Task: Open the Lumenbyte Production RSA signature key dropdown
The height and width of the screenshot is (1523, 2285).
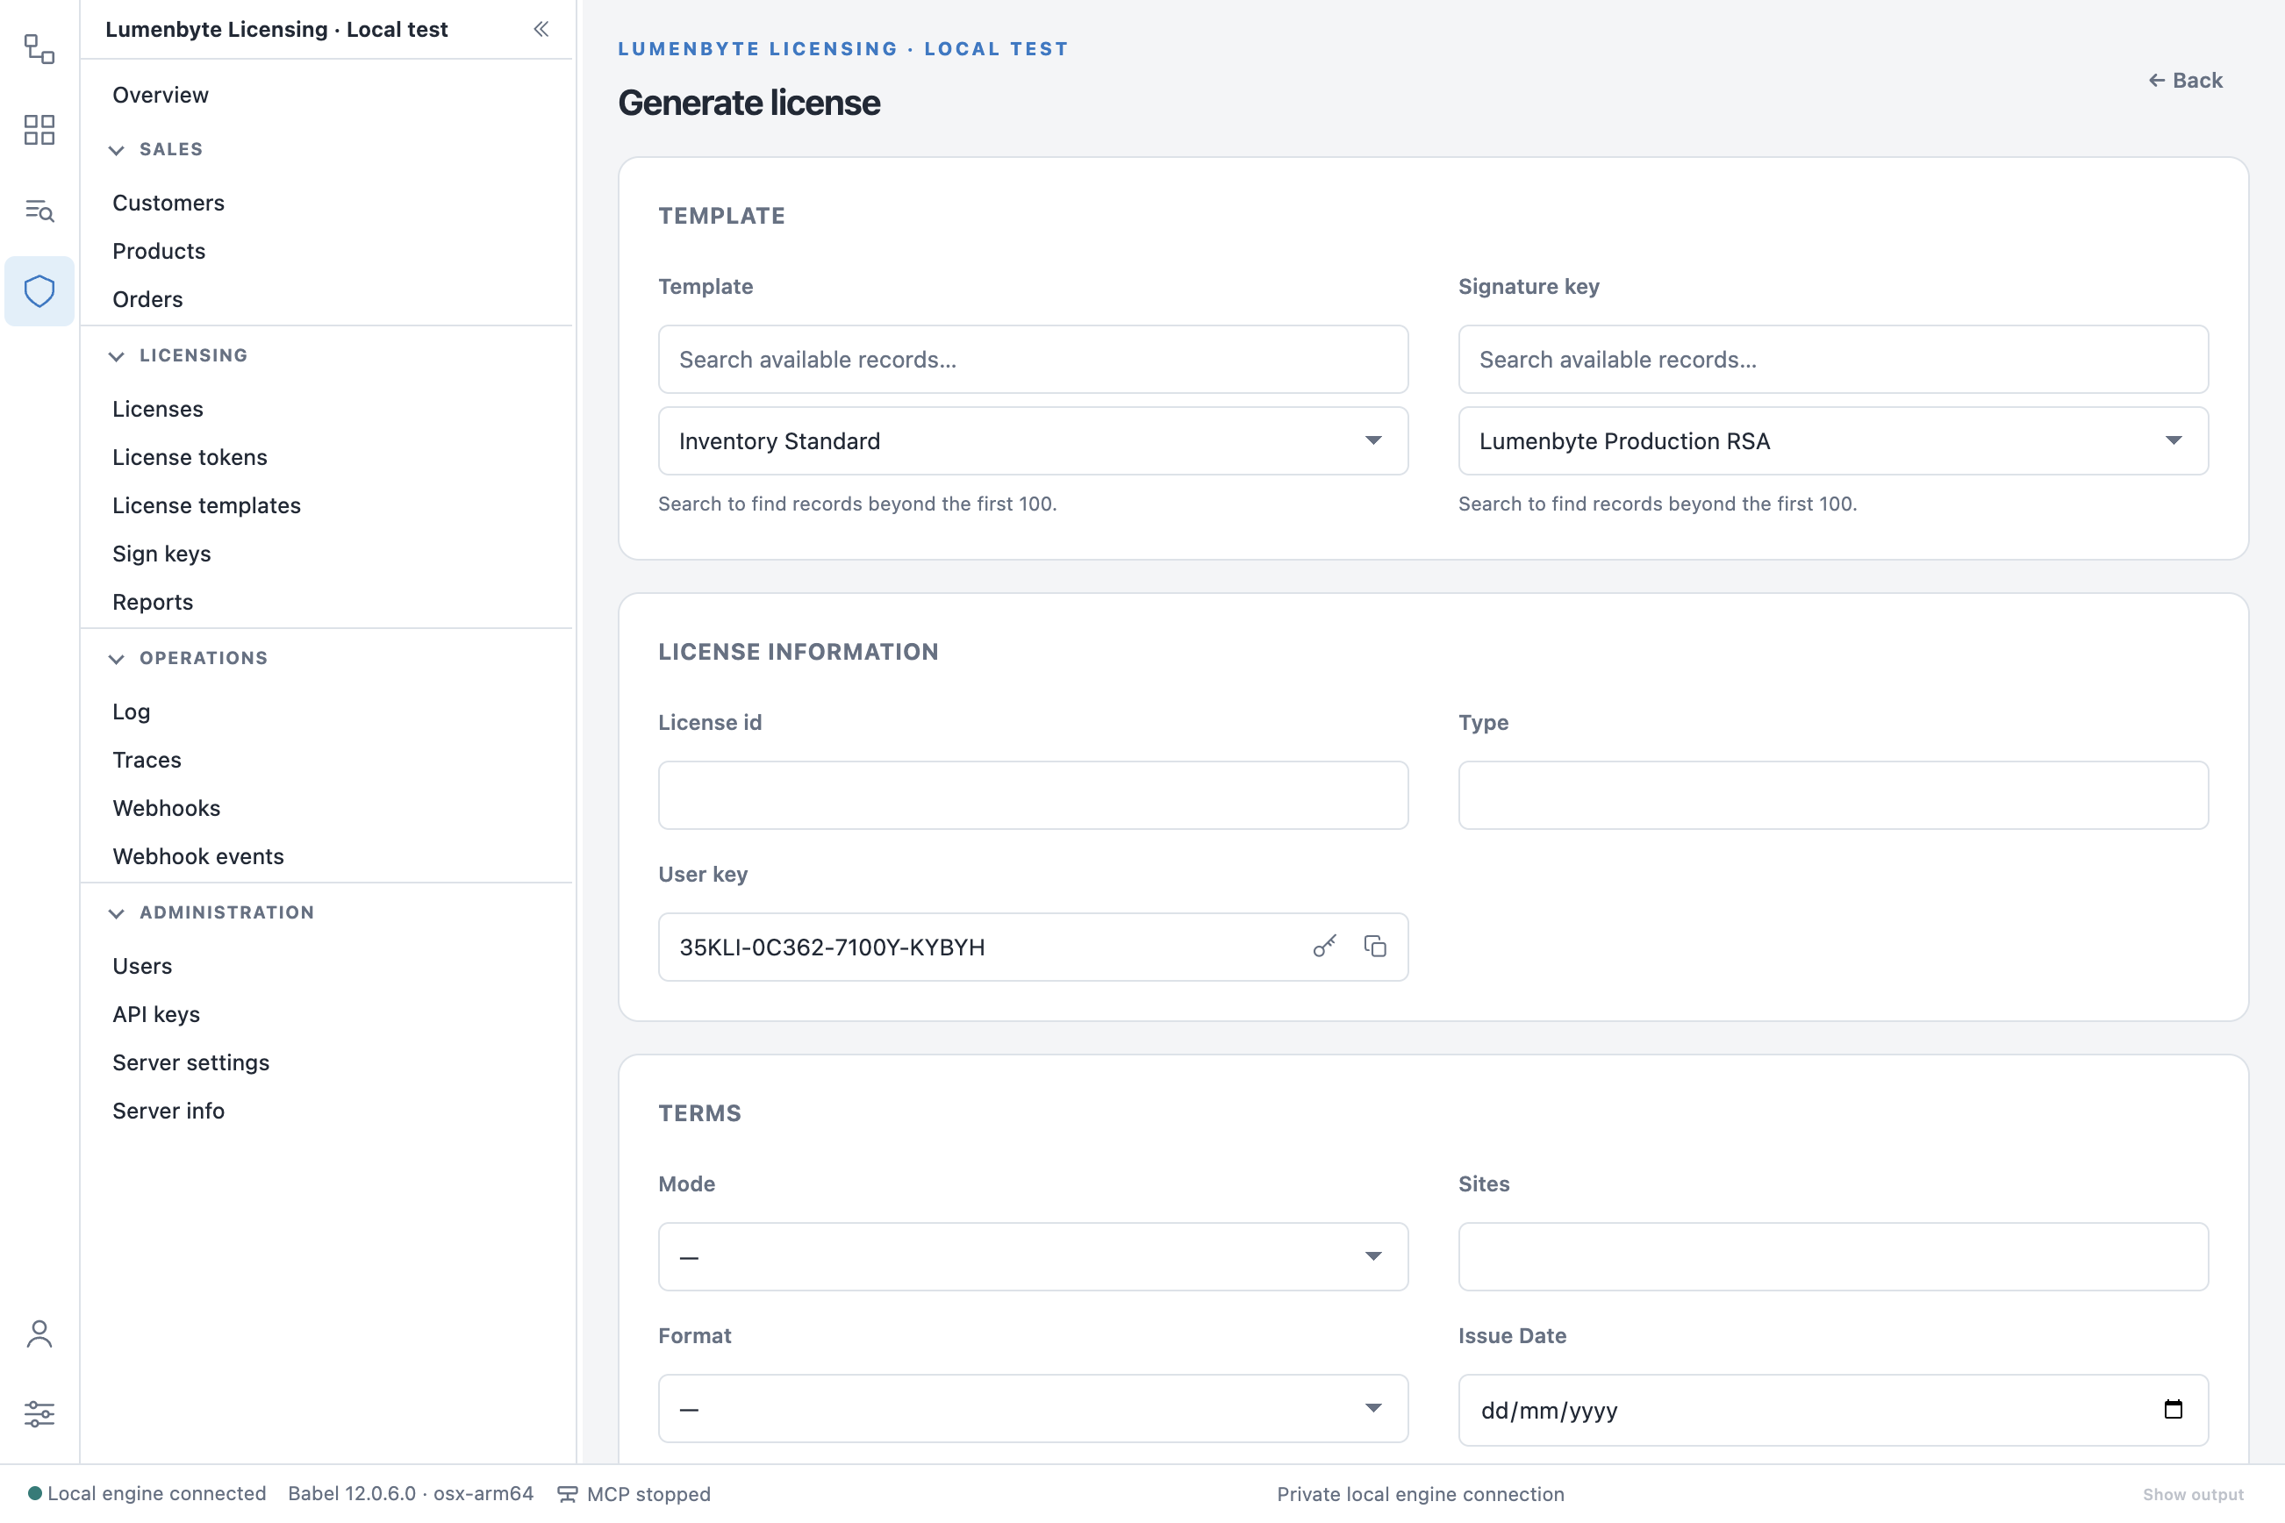Action: coord(1833,441)
